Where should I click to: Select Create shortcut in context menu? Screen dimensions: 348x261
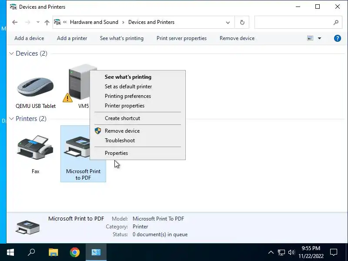pyautogui.click(x=137, y=118)
